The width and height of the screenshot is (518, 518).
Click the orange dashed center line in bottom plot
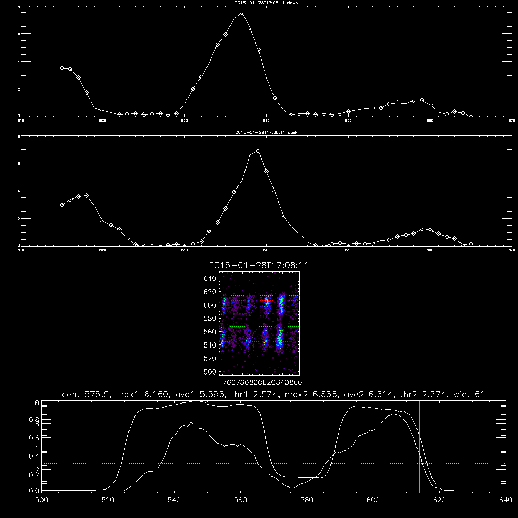(x=292, y=446)
